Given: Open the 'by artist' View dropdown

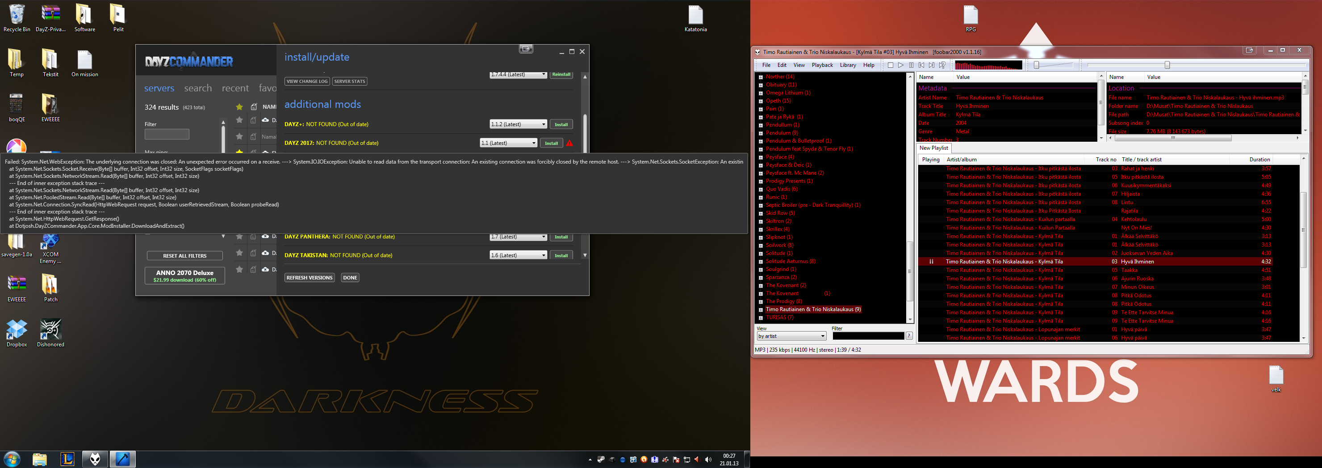Looking at the screenshot, I should (791, 336).
